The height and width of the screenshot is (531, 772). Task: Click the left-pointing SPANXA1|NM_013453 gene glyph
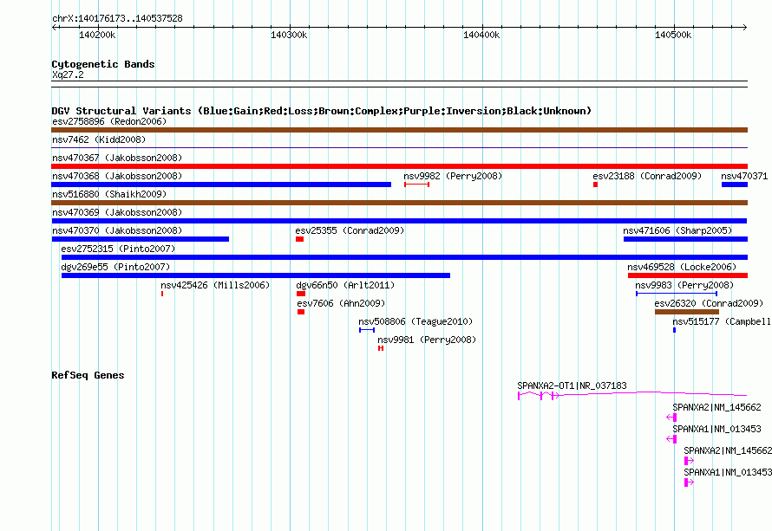point(671,439)
